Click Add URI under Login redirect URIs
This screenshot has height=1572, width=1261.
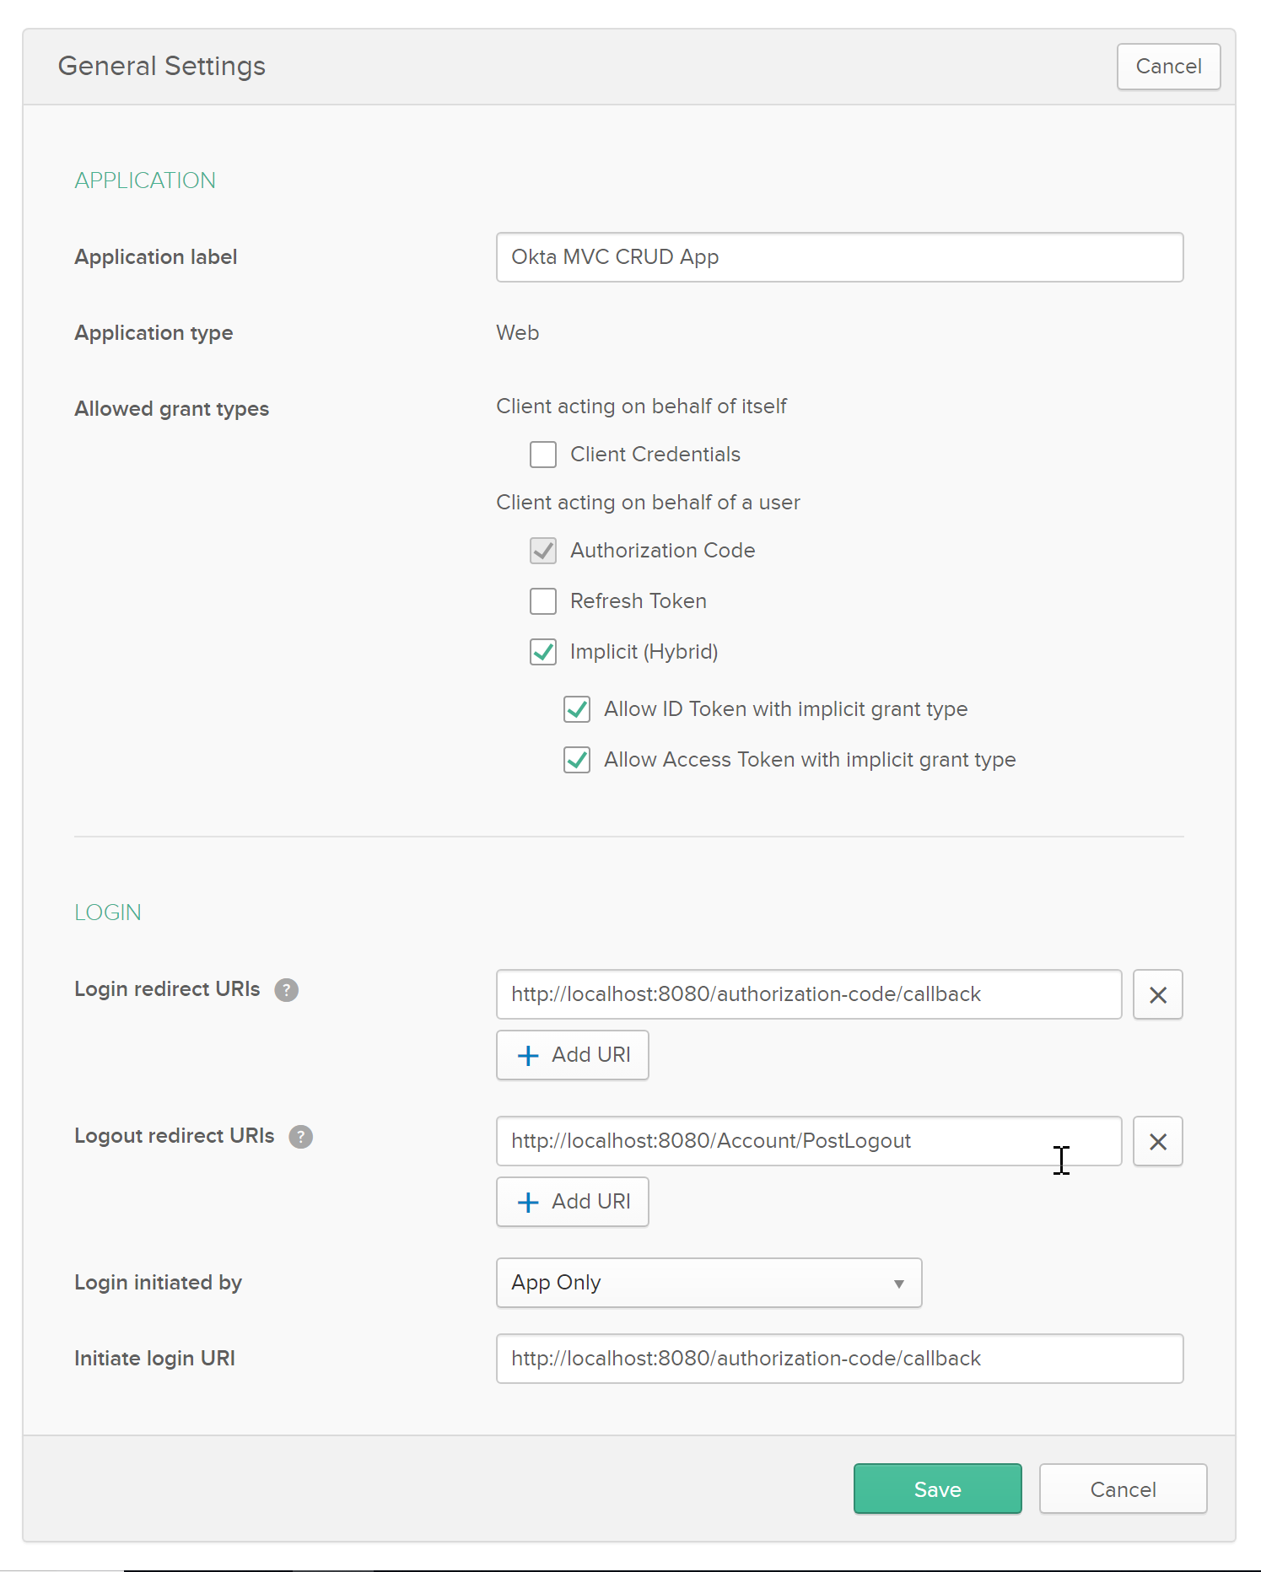[x=573, y=1055]
